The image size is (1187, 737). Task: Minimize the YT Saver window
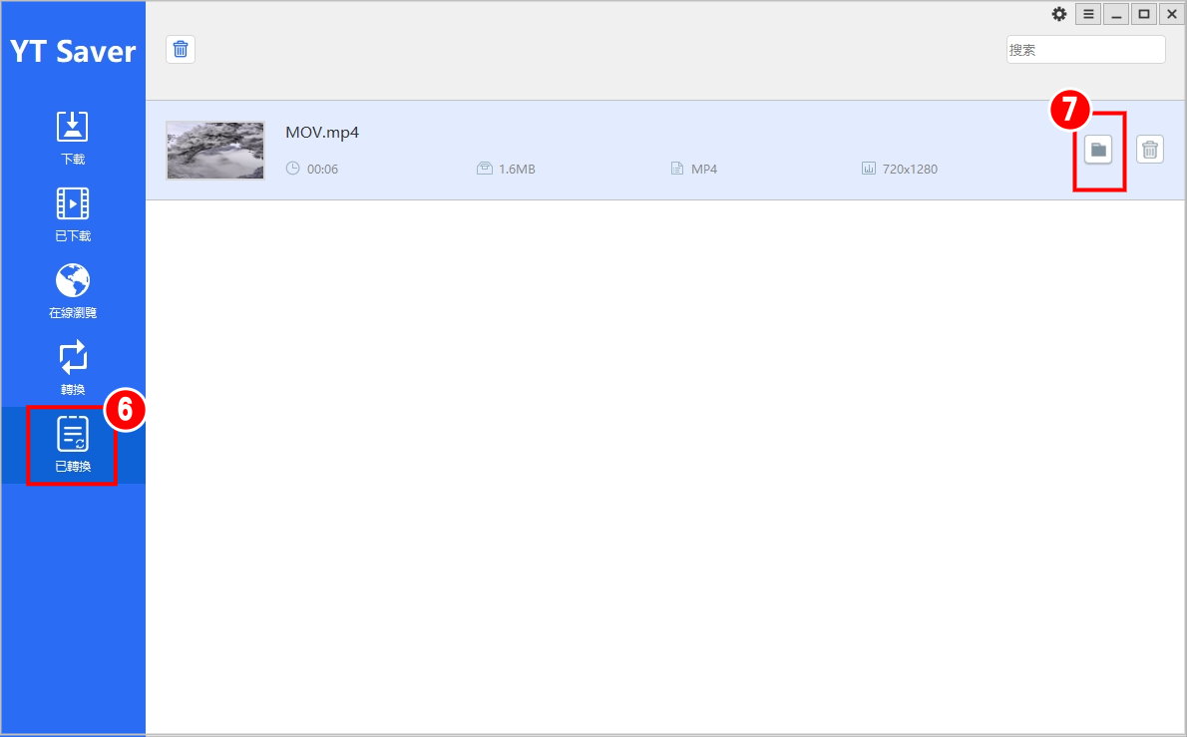[x=1116, y=14]
